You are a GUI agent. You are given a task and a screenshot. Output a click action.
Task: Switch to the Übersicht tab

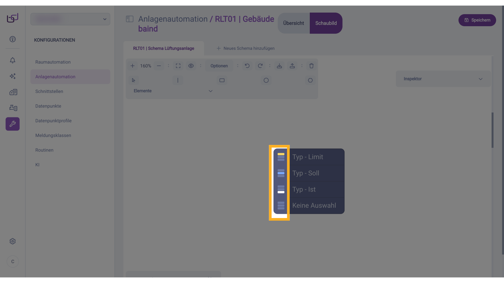293,23
